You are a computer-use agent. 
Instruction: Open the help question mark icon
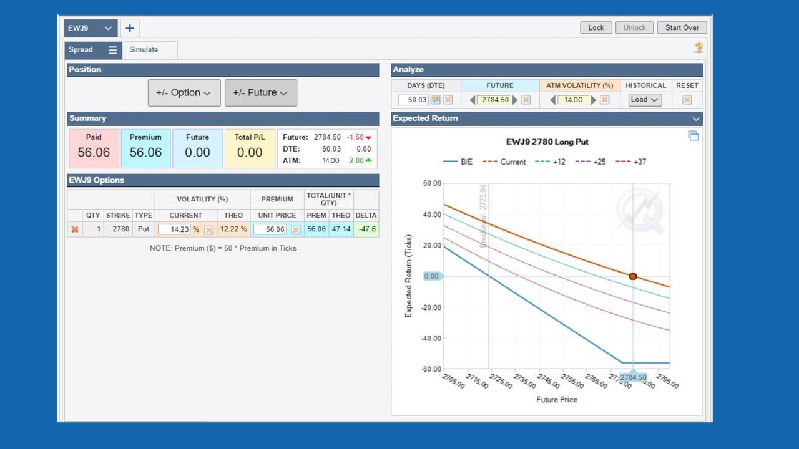699,48
